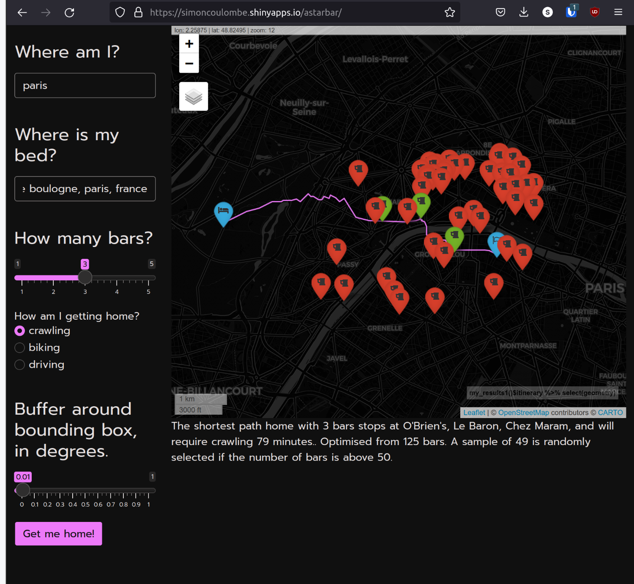This screenshot has height=584, width=634.
Task: Show site security padlock info
Action: [x=138, y=12]
